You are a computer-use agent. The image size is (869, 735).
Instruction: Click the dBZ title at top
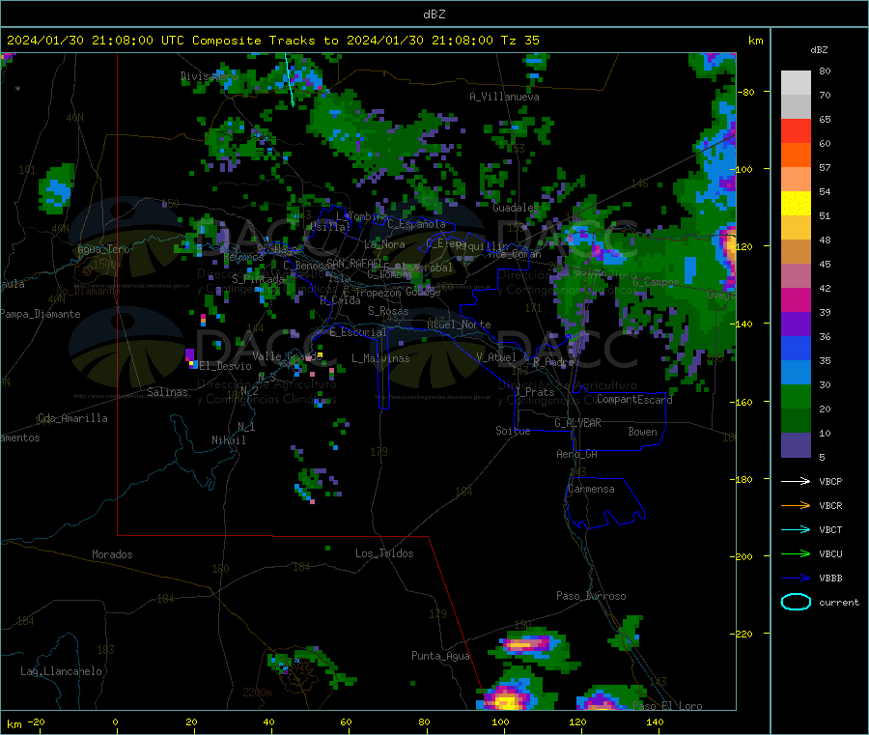pyautogui.click(x=434, y=14)
